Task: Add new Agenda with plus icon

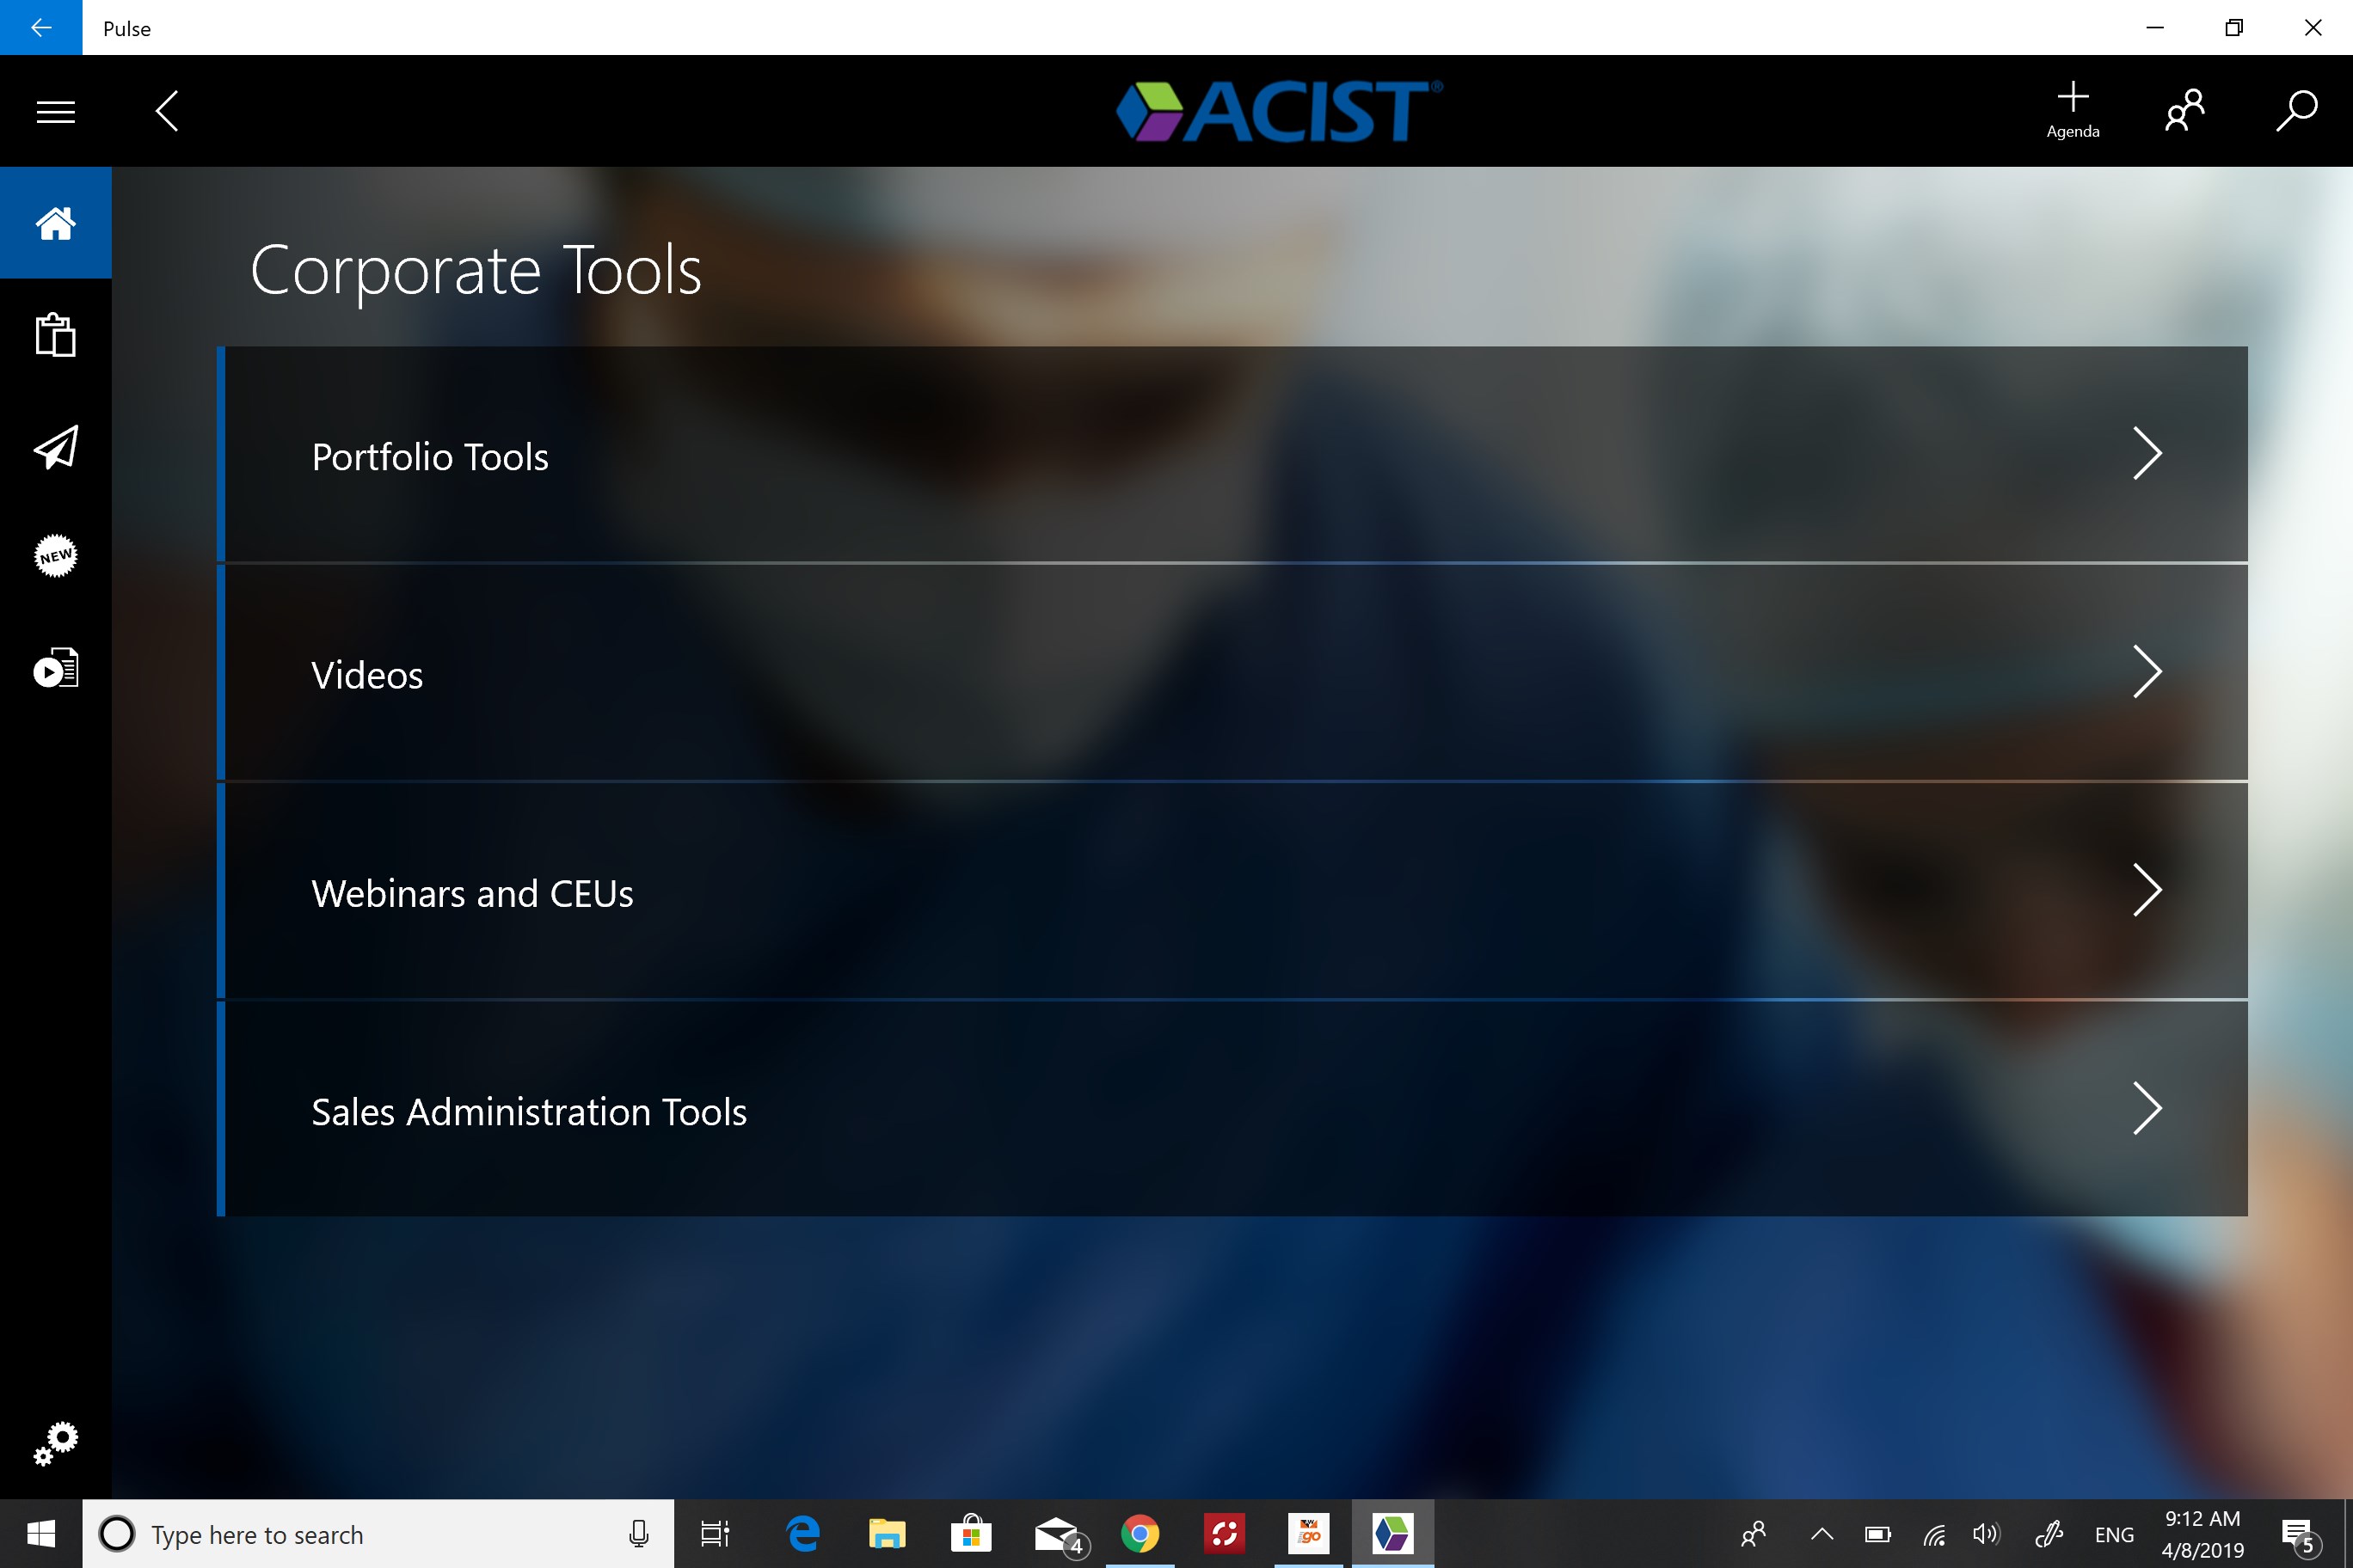Action: click(x=2073, y=109)
